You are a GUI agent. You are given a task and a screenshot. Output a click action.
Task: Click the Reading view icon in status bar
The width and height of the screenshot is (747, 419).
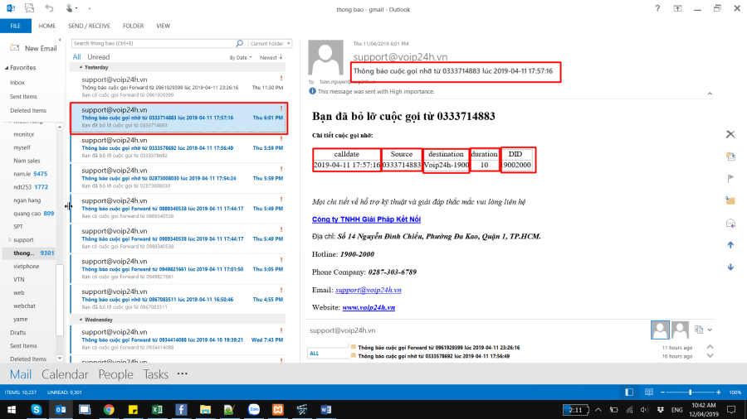(x=649, y=392)
